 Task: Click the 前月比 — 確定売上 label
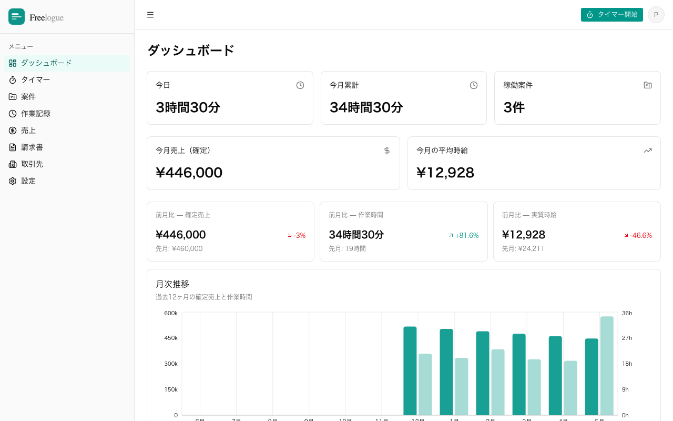pos(183,215)
